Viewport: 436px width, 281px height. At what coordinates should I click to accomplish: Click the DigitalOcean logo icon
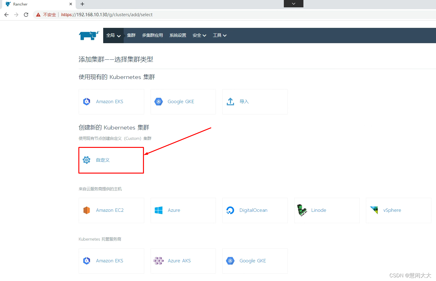[x=230, y=210]
